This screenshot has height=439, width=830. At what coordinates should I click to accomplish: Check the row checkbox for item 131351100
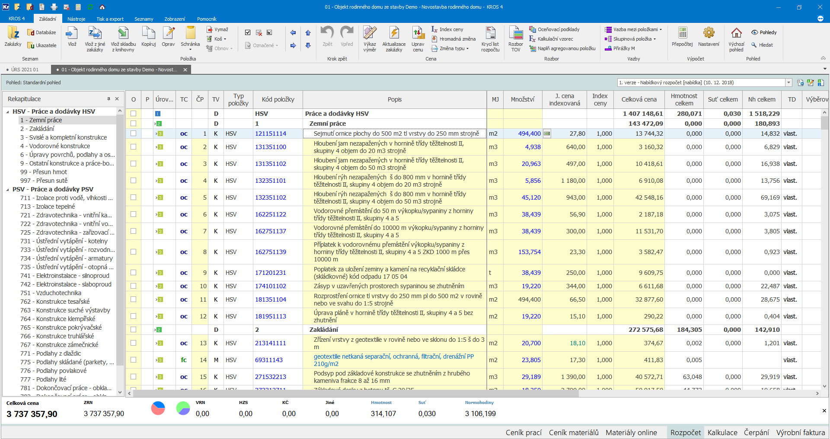pyautogui.click(x=133, y=147)
